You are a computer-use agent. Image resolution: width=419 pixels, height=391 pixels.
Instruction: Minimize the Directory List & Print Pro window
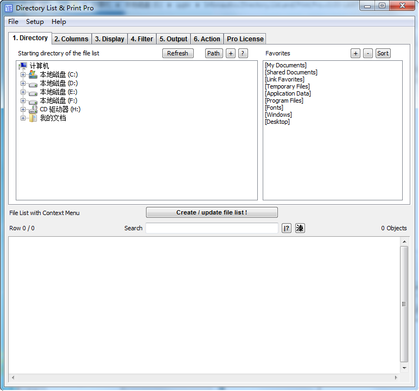tap(367, 6)
